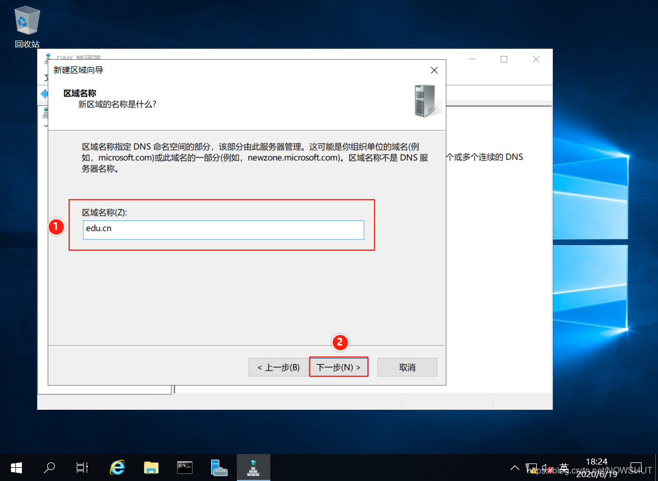Launch Internet Explorer from the taskbar

point(117,467)
